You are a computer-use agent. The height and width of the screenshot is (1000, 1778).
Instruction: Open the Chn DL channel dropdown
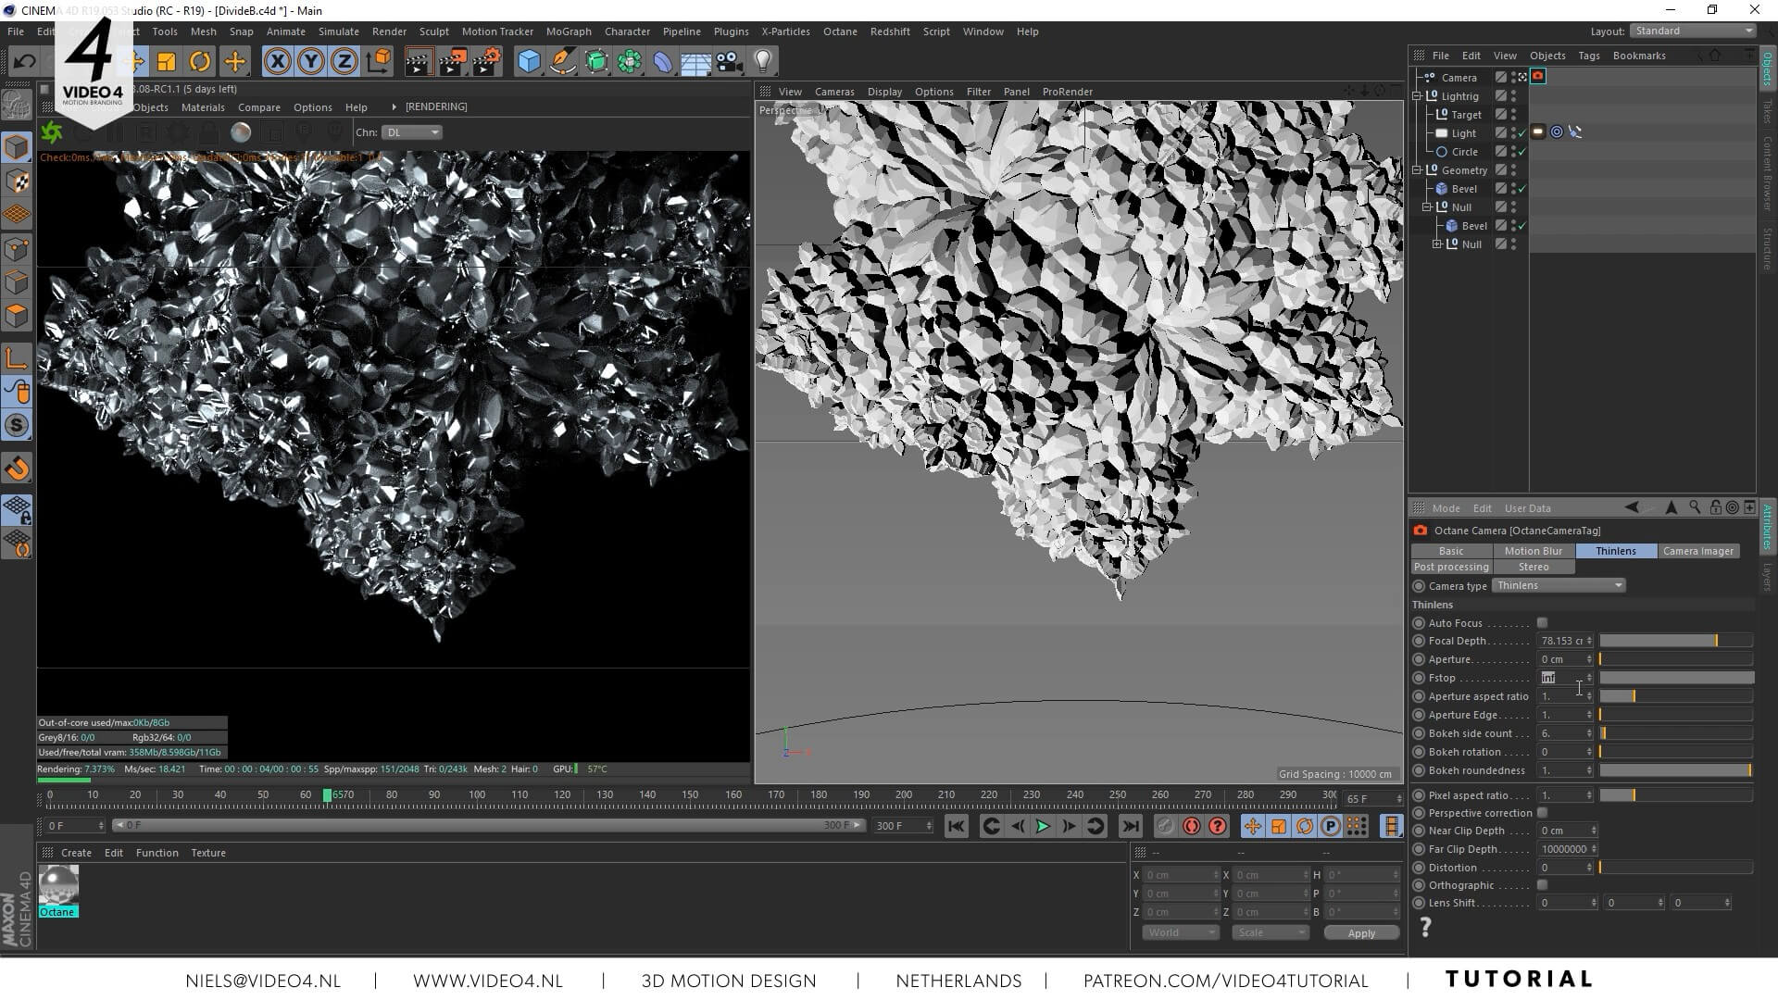click(x=412, y=132)
